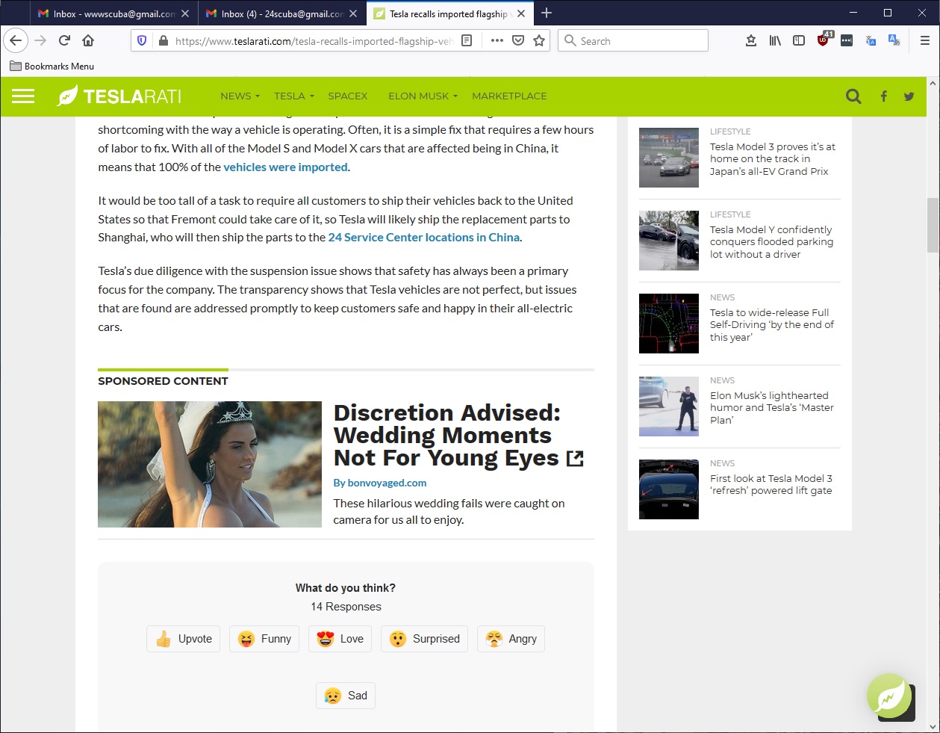Click the URL address field
The width and height of the screenshot is (940, 733).
(314, 41)
